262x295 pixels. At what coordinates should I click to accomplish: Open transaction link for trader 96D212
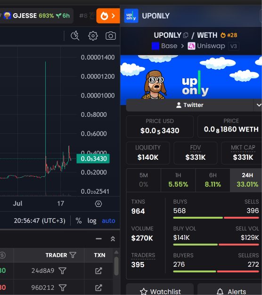[x=98, y=287]
